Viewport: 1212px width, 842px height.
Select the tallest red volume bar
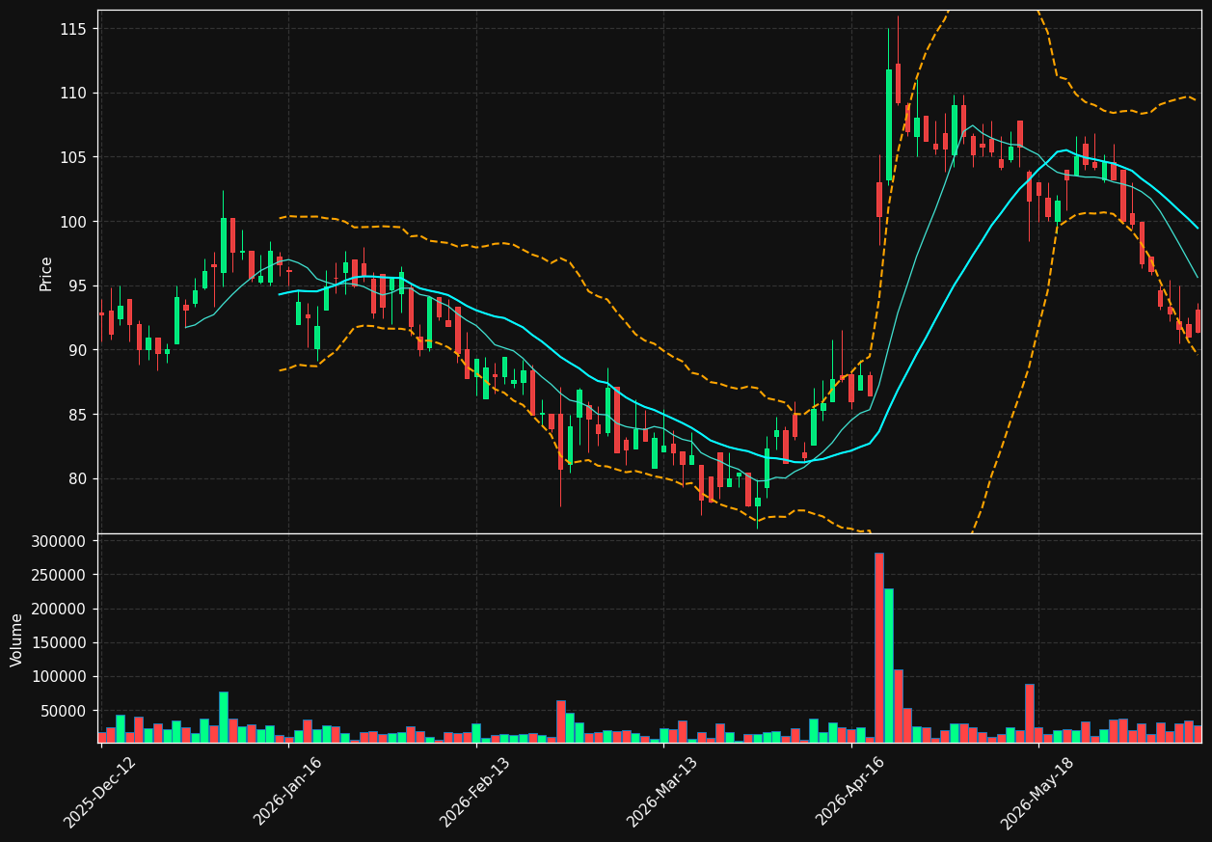[x=879, y=647]
